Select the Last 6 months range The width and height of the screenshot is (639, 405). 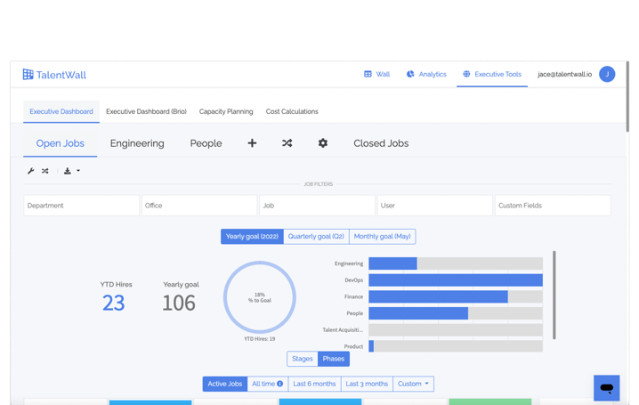[314, 384]
